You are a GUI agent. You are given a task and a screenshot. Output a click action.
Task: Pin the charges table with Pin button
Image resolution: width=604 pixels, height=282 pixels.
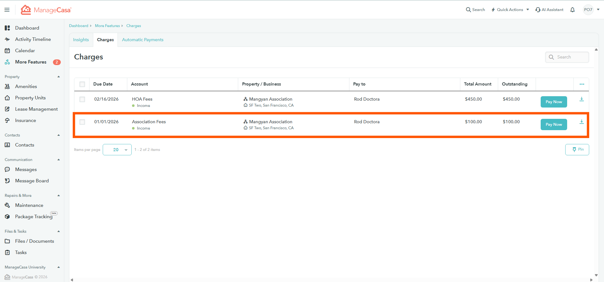click(x=577, y=150)
